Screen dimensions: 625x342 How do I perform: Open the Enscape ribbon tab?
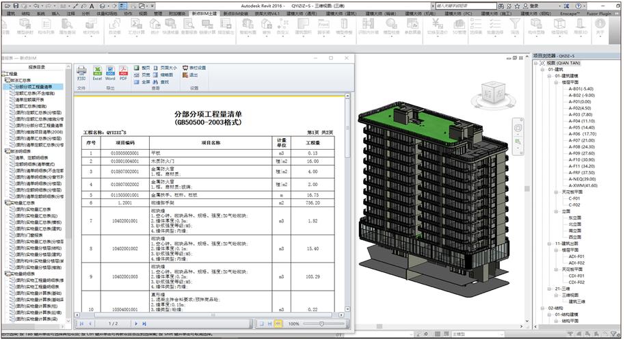(x=569, y=14)
